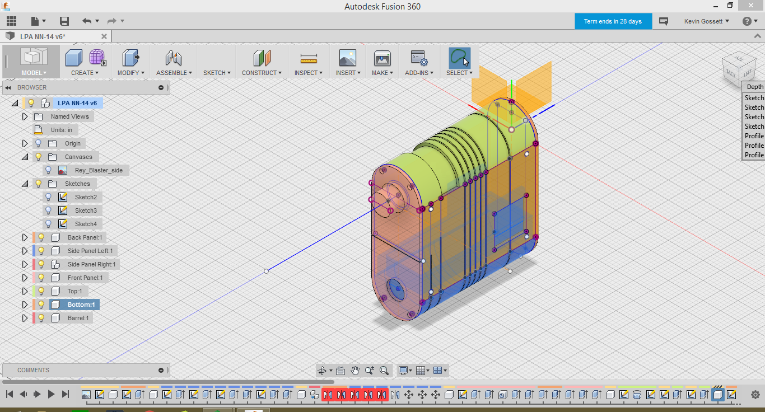
Task: Click the Make 3D print icon
Action: [382, 58]
